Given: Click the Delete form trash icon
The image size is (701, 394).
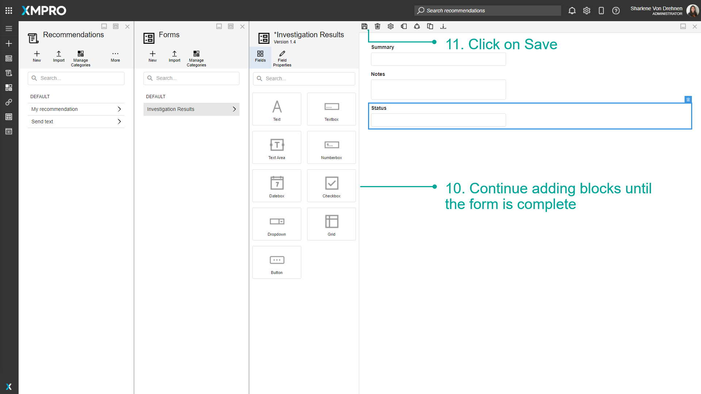Looking at the screenshot, I should pyautogui.click(x=378, y=26).
